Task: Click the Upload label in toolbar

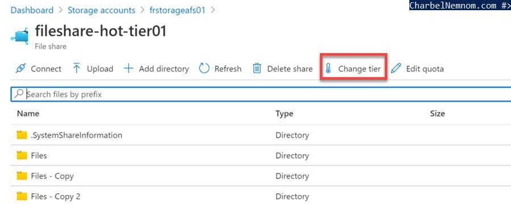Action: click(x=100, y=69)
